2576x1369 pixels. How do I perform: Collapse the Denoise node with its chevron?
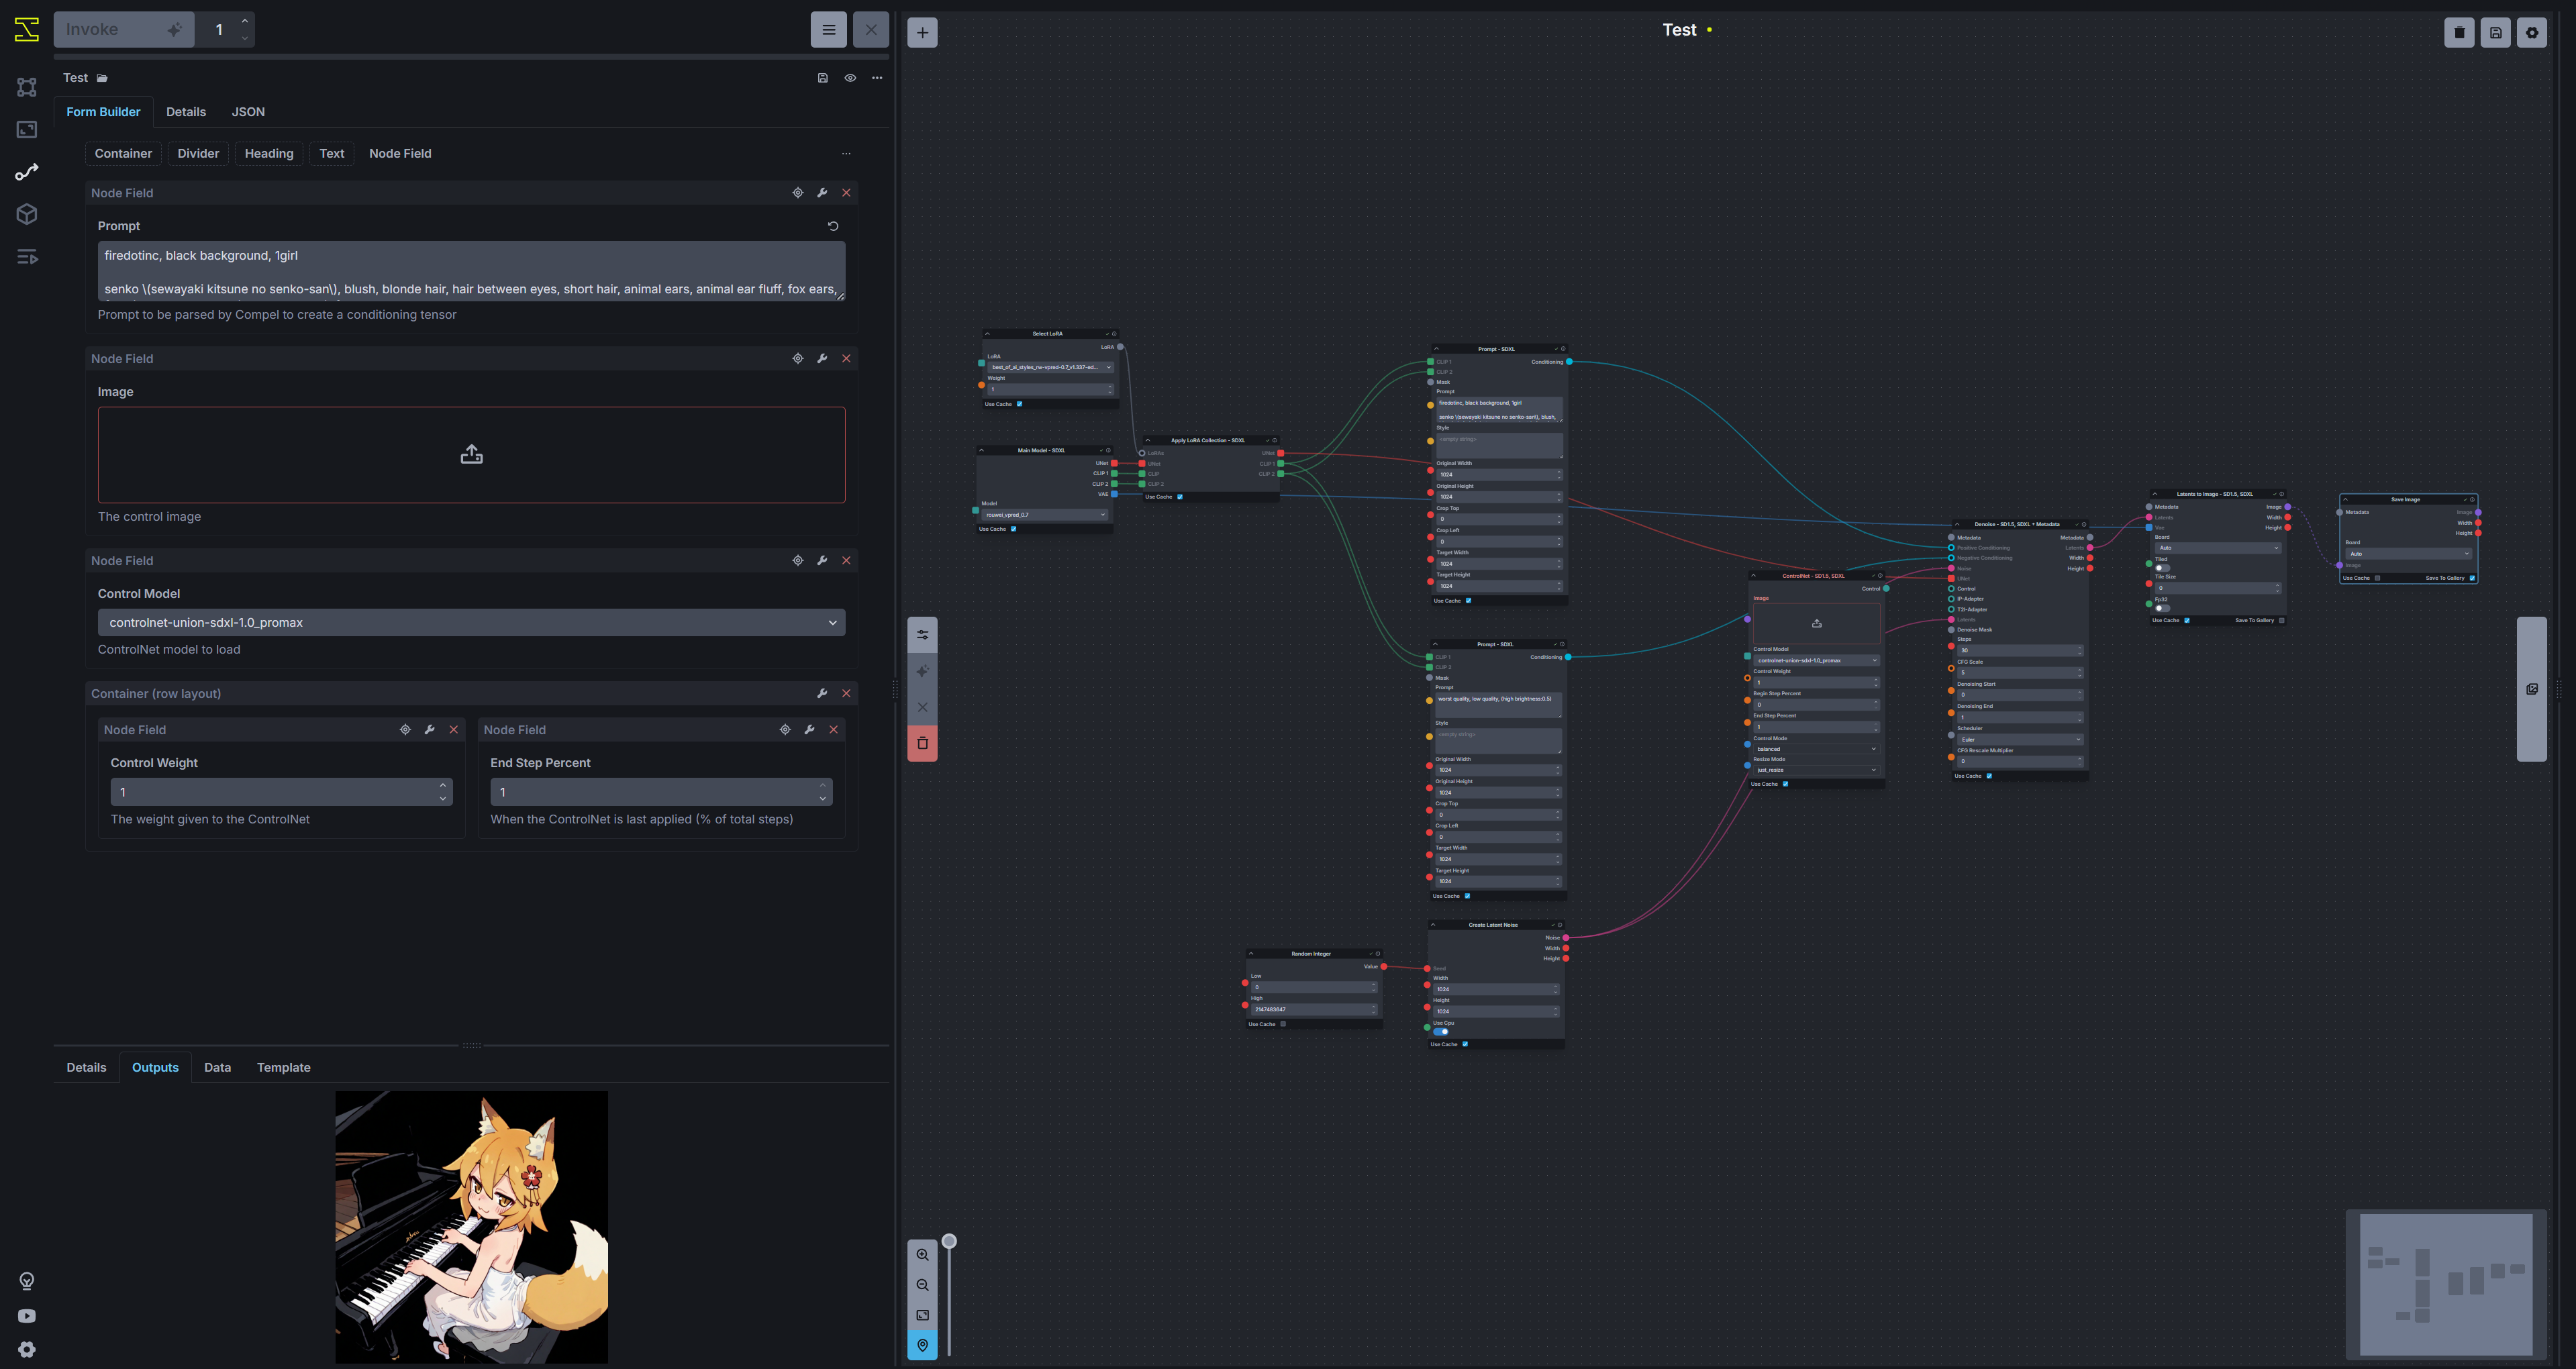1957,524
